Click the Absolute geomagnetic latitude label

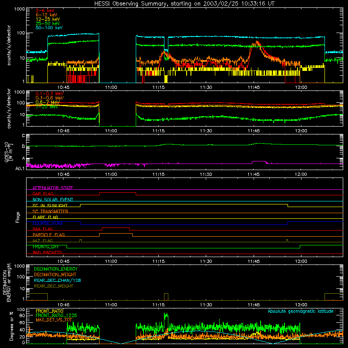pyautogui.click(x=301, y=311)
